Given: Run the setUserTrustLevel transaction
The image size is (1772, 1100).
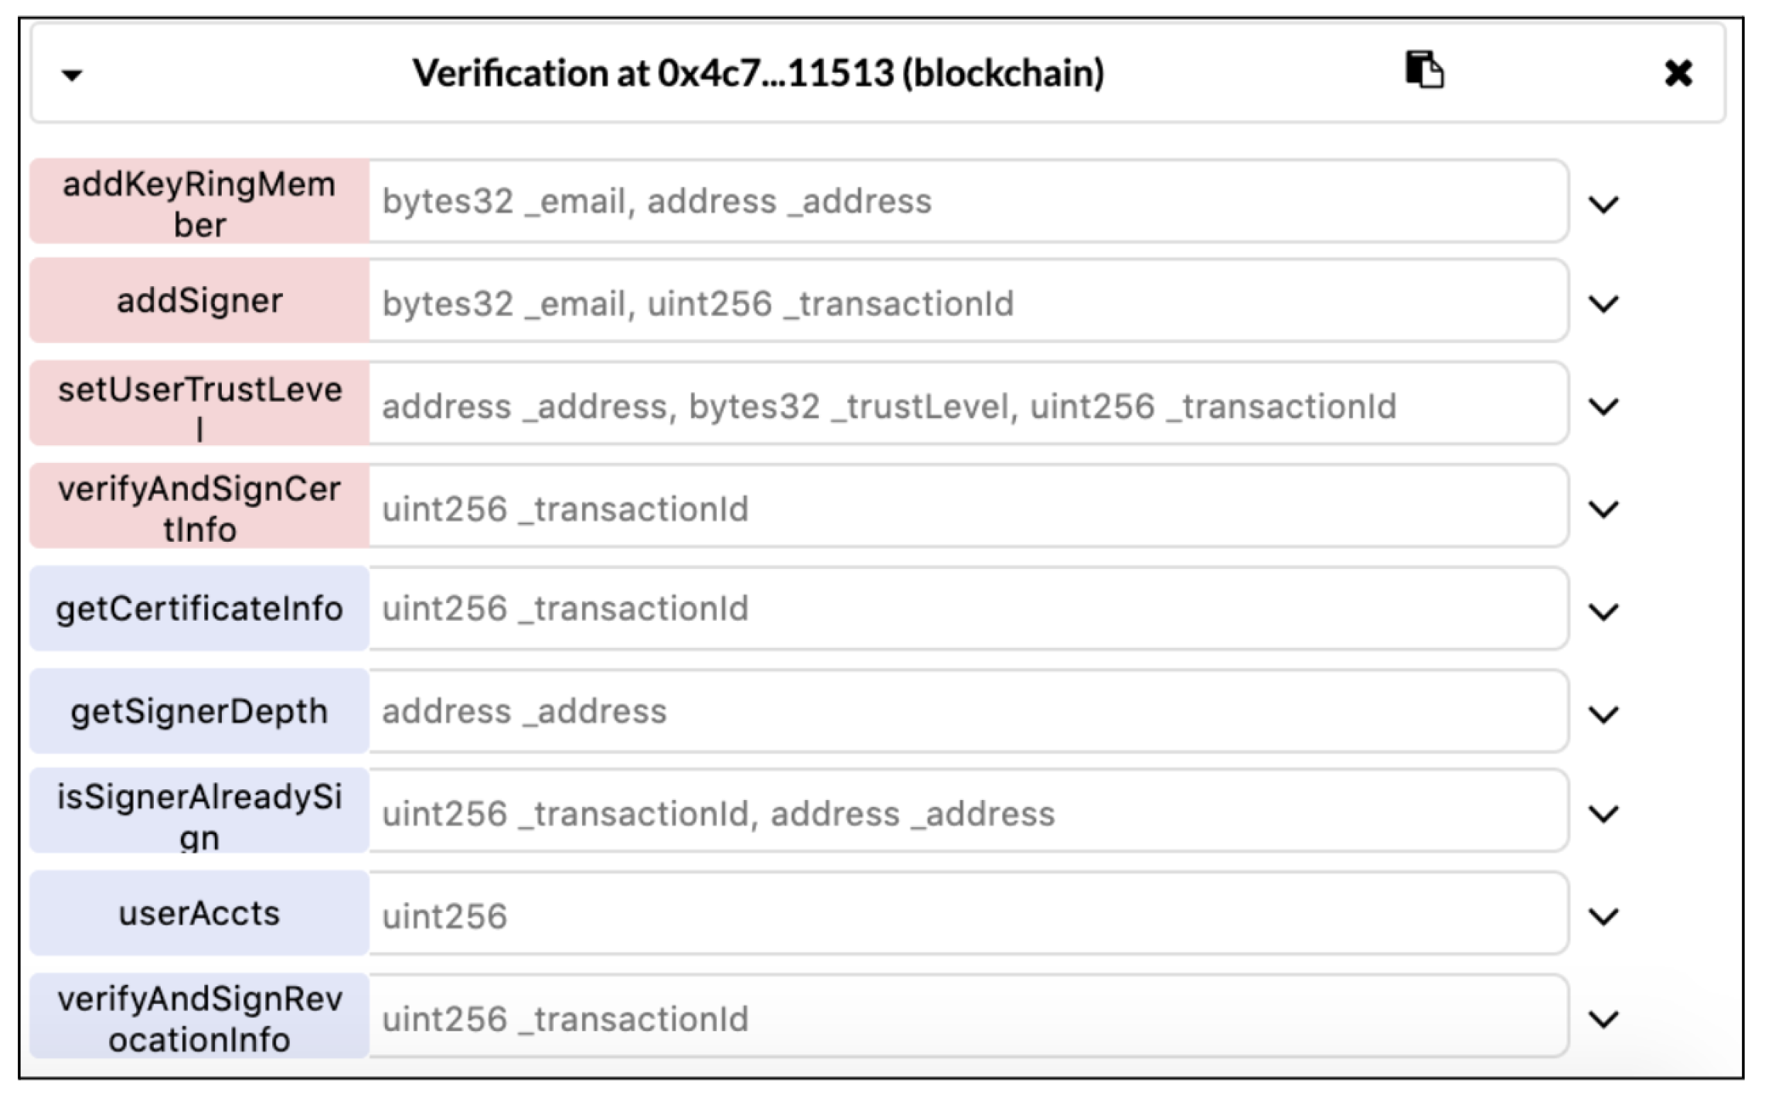Looking at the screenshot, I should tap(199, 405).
